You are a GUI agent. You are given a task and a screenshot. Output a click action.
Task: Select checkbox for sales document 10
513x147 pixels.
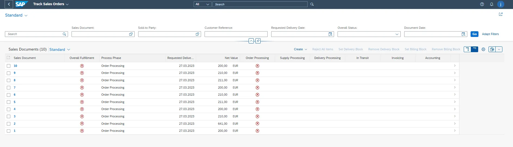pyautogui.click(x=9, y=66)
